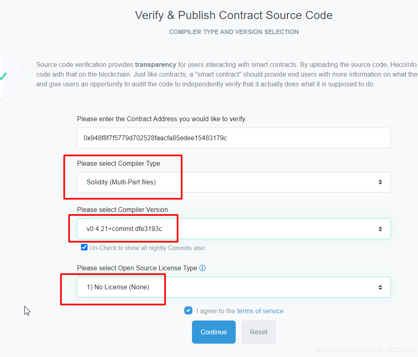418x357 pixels.
Task: Click the Contract Address input field
Action: pyautogui.click(x=234, y=138)
